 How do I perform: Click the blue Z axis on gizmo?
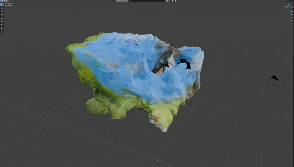point(288,4)
